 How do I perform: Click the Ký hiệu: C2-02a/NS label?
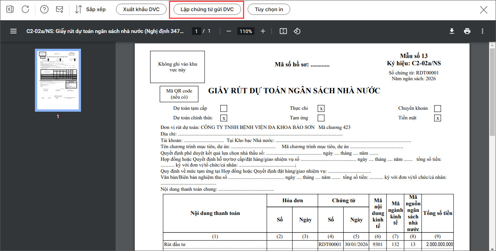coord(414,63)
